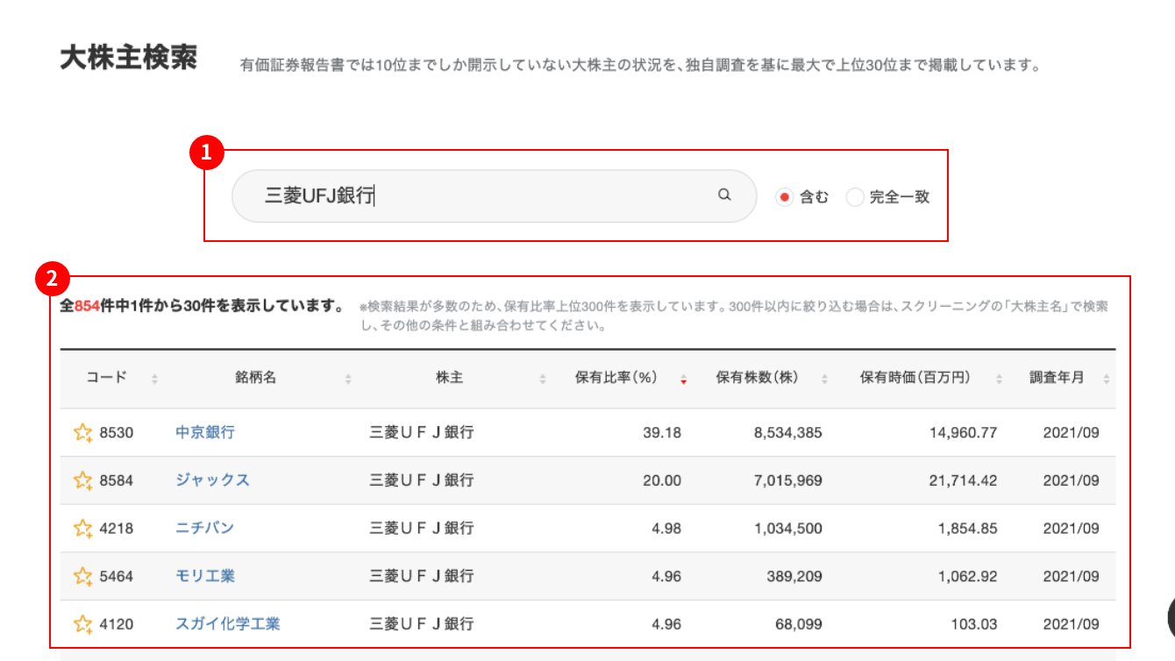The image size is (1175, 661).
Task: Click the 4.98 holding ratio value
Action: pos(667,529)
